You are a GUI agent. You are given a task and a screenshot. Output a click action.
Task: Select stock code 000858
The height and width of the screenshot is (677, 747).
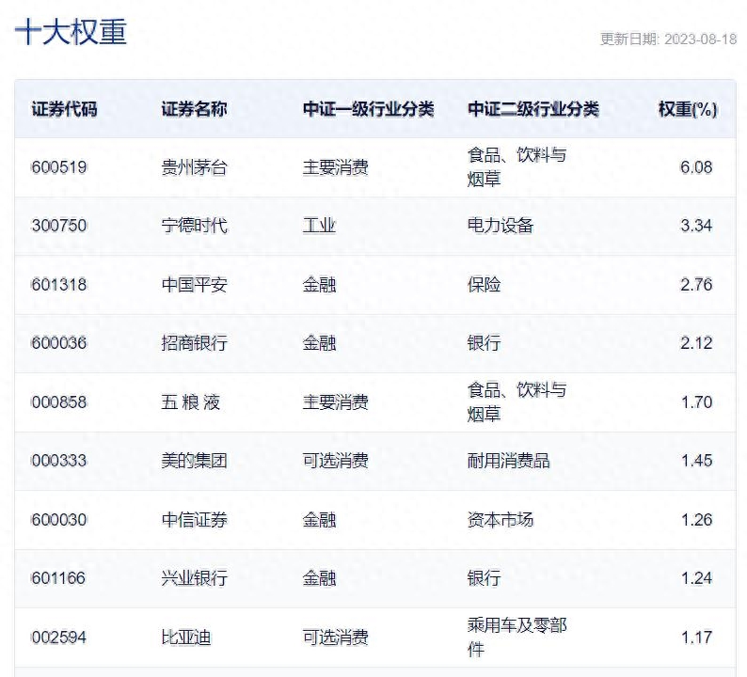[x=59, y=402]
